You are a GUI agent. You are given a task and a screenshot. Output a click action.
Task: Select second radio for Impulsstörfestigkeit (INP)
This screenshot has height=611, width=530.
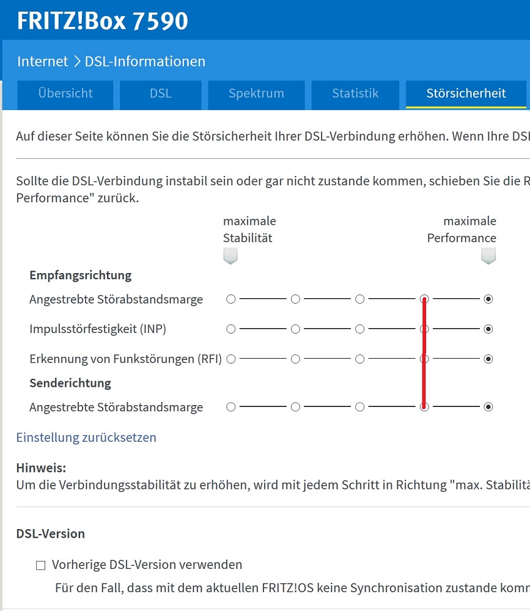click(295, 329)
